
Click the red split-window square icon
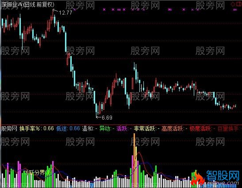tap(239, 4)
